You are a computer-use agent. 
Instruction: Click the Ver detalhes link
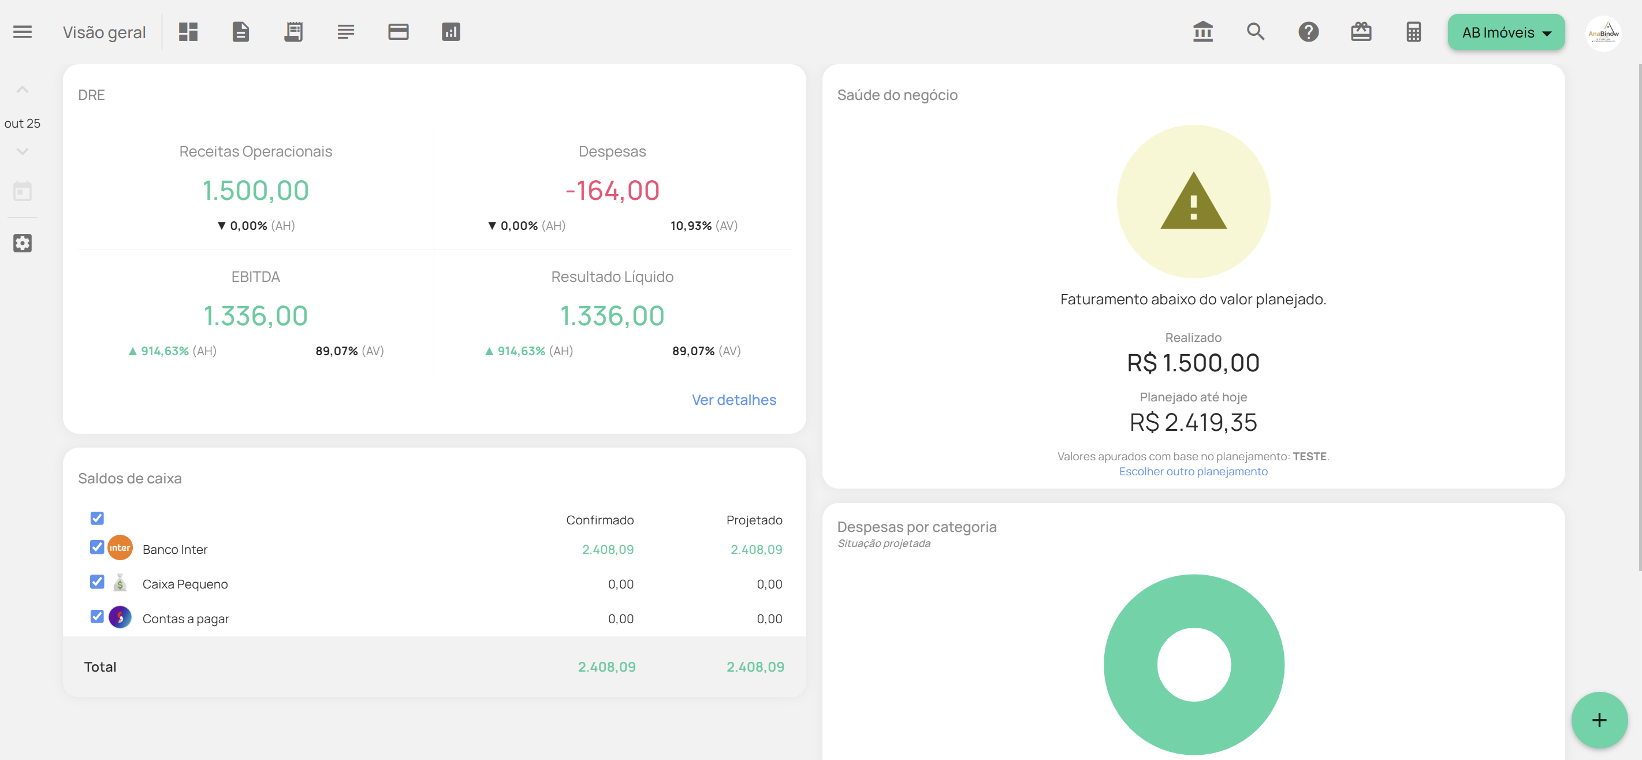tap(733, 400)
